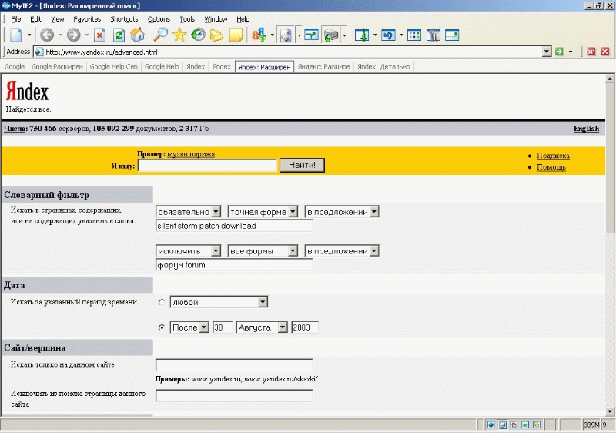Image resolution: width=616 pixels, height=433 pixels.
Task: Refresh the page with the green arrows icon
Action: (x=119, y=35)
